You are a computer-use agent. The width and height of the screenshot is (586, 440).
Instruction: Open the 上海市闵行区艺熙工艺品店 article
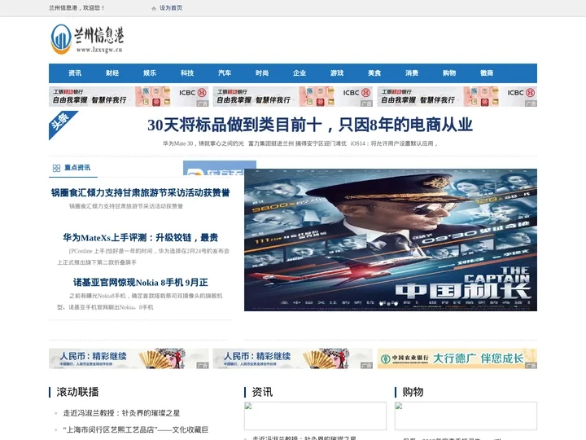136,429
